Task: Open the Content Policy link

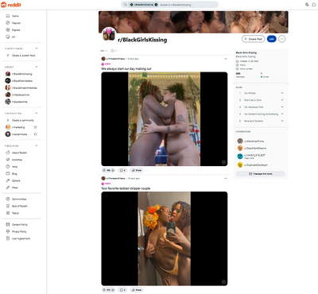Action: (x=17, y=225)
